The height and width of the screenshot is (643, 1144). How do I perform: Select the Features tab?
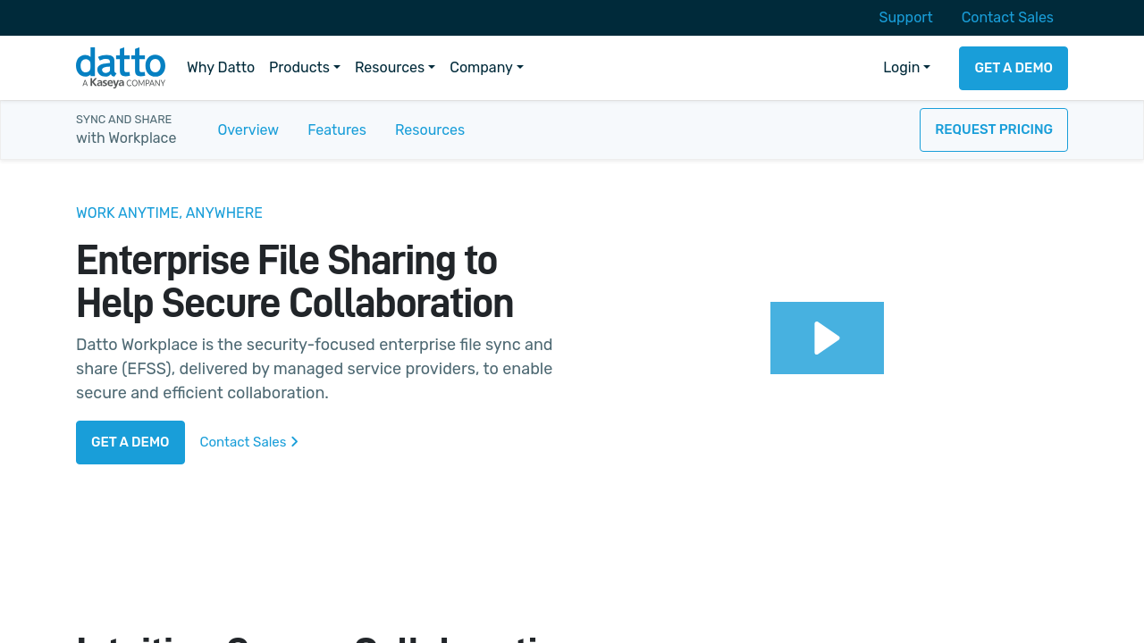pos(337,130)
